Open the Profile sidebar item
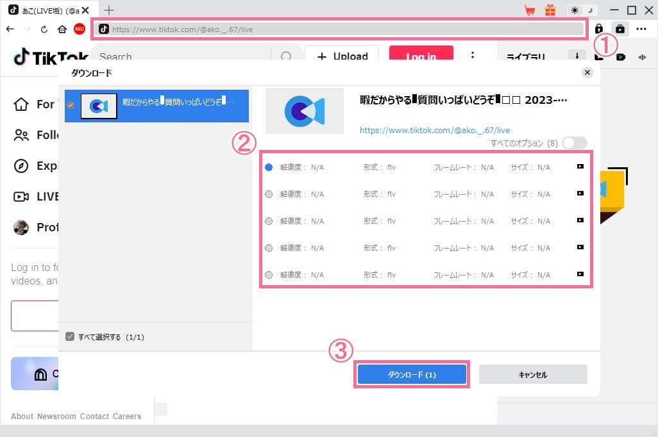The image size is (658, 437). (x=36, y=227)
